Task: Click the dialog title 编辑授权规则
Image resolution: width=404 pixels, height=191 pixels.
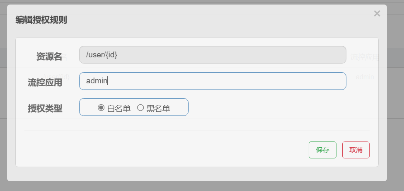Action: click(x=41, y=20)
